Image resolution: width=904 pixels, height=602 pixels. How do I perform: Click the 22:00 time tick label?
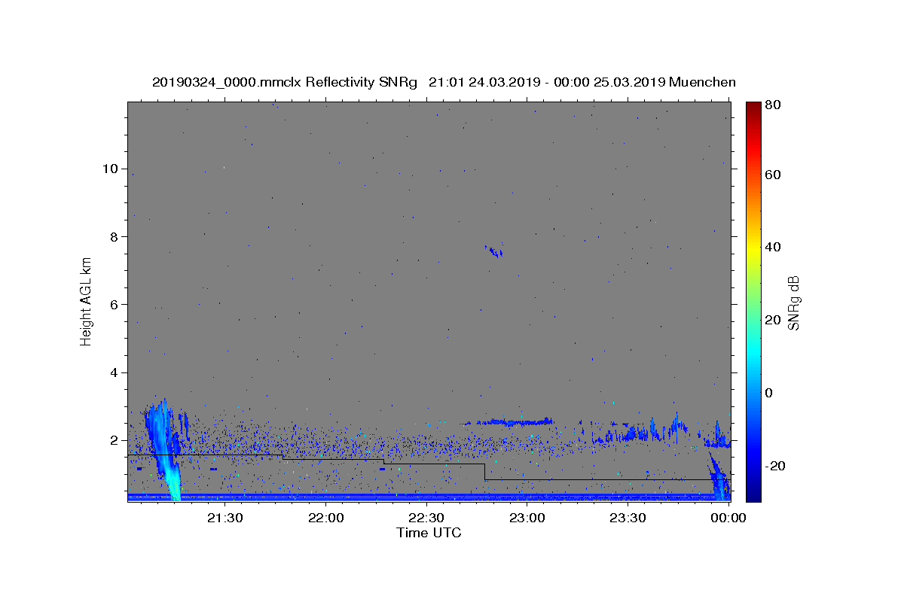coord(325,518)
